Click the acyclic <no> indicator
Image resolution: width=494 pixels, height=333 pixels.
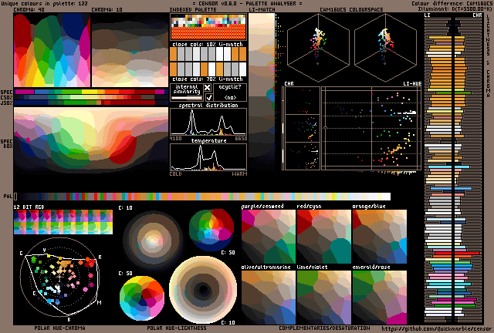click(230, 98)
